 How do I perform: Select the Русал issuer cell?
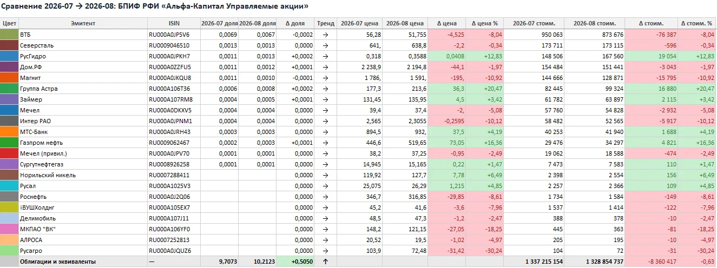click(83, 186)
